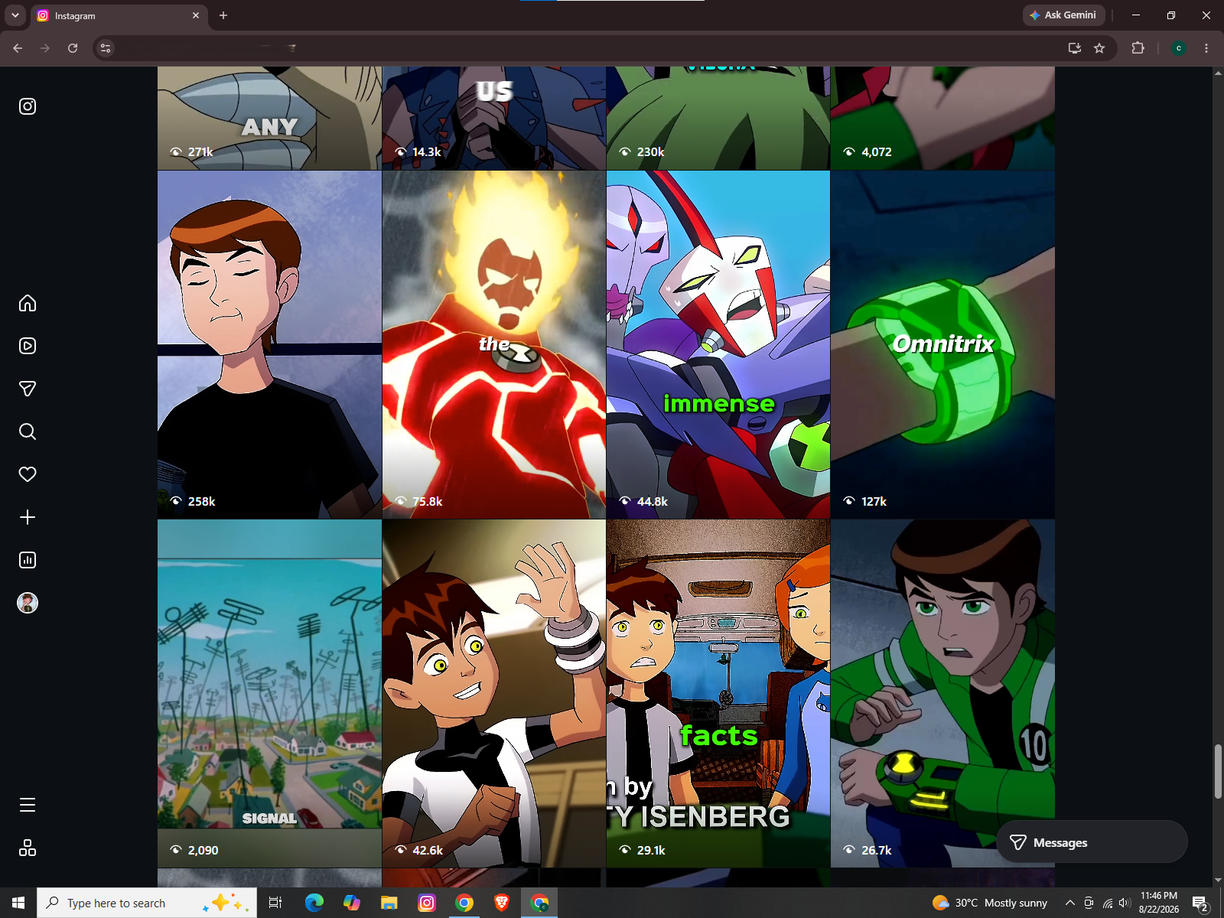1224x918 pixels.
Task: Click the Instagram logo in the sidebar
Action: [28, 106]
